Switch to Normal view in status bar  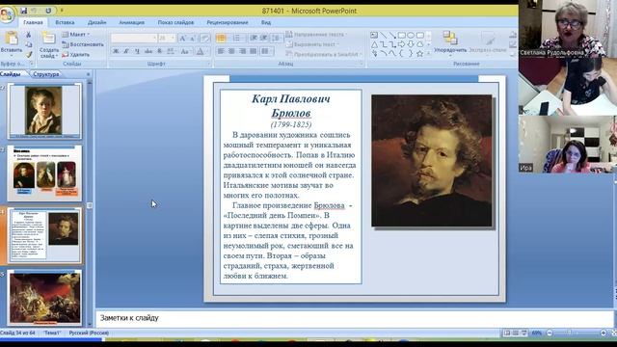(507, 333)
